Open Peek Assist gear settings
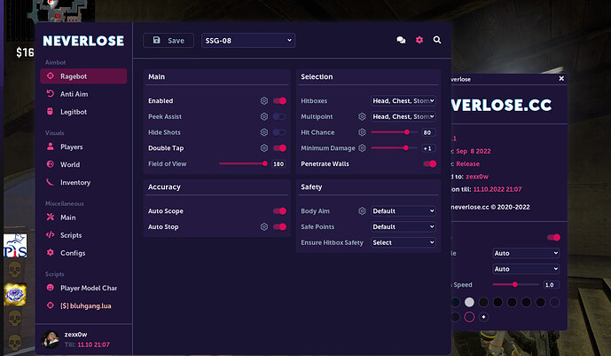Viewport: 611px width, 356px height. [x=264, y=116]
